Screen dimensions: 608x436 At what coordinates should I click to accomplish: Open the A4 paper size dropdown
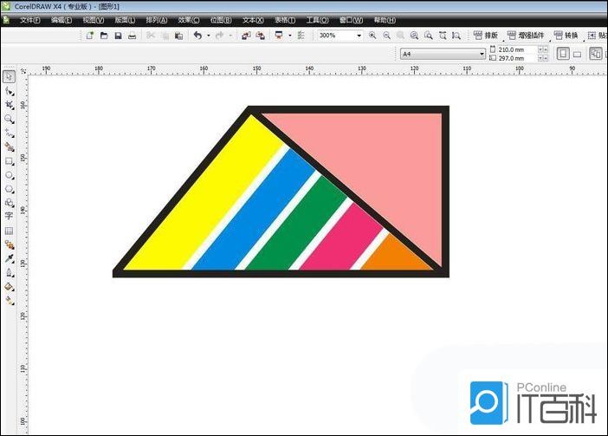(482, 54)
